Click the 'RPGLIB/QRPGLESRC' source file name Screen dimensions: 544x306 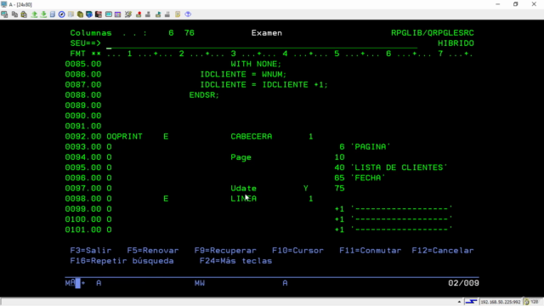pyautogui.click(x=433, y=33)
